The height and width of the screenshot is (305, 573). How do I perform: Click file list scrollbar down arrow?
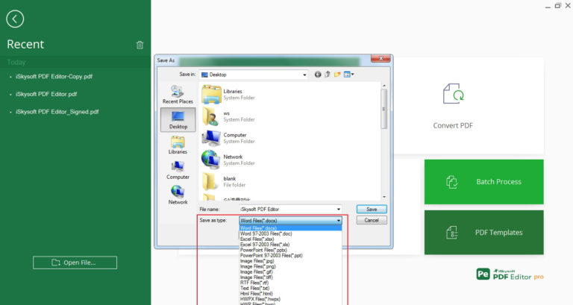click(x=383, y=198)
